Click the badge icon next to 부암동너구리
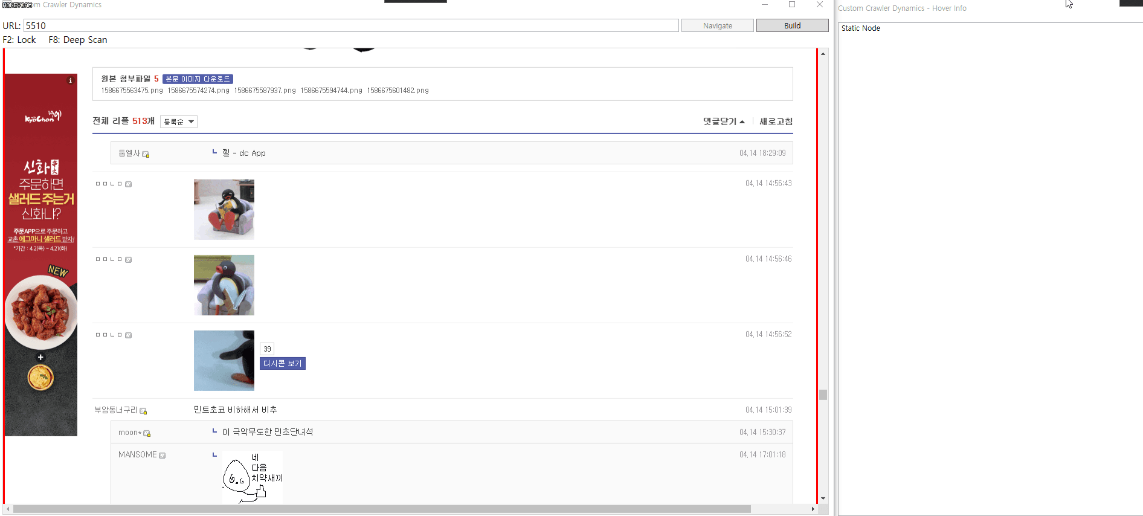 click(x=143, y=411)
